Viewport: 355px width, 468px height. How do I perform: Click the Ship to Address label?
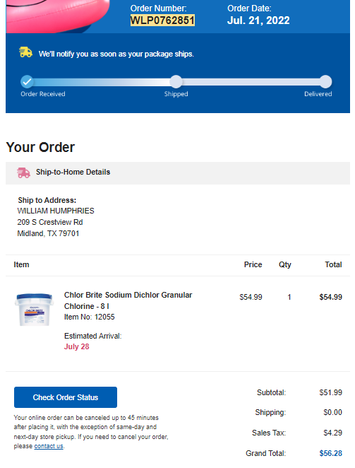(47, 200)
